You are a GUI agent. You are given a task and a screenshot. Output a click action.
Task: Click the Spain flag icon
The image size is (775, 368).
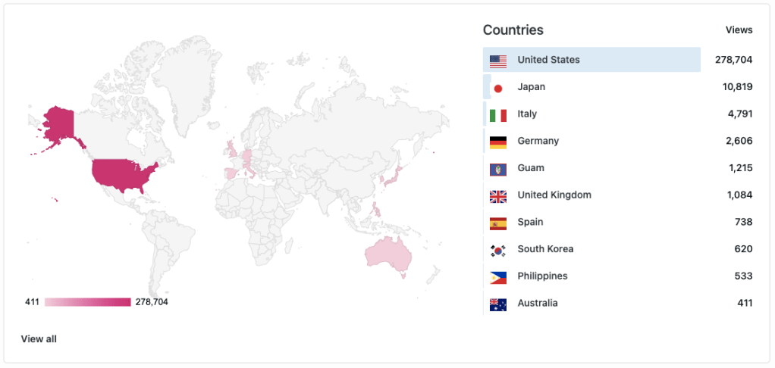pos(498,223)
